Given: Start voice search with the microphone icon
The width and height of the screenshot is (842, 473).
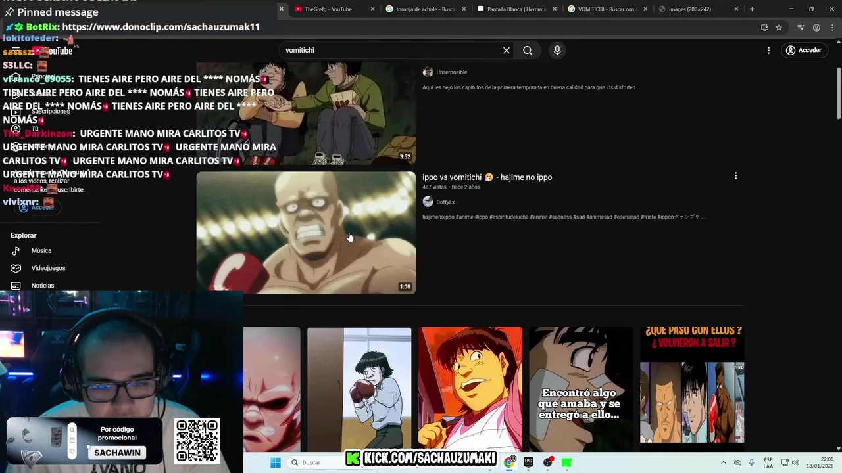Looking at the screenshot, I should 557,51.
